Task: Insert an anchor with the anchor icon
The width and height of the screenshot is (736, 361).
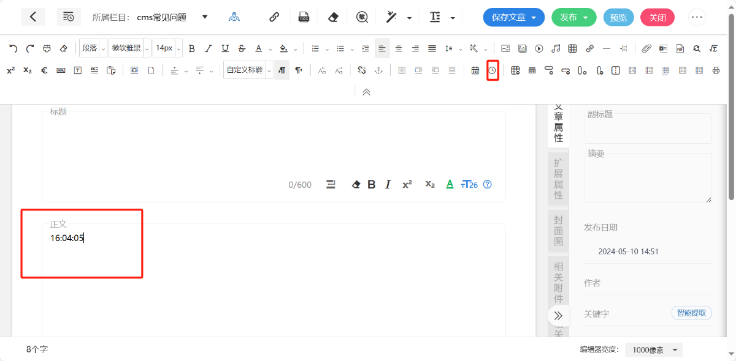Action: [x=378, y=70]
